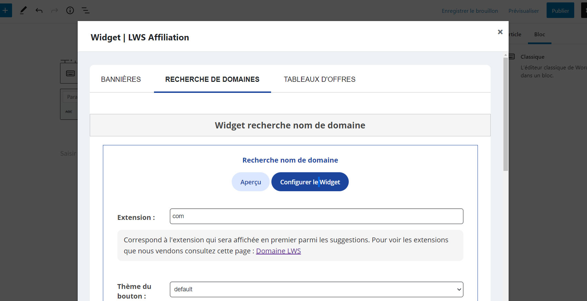
Task: Select the edit pencil tool icon
Action: [23, 10]
